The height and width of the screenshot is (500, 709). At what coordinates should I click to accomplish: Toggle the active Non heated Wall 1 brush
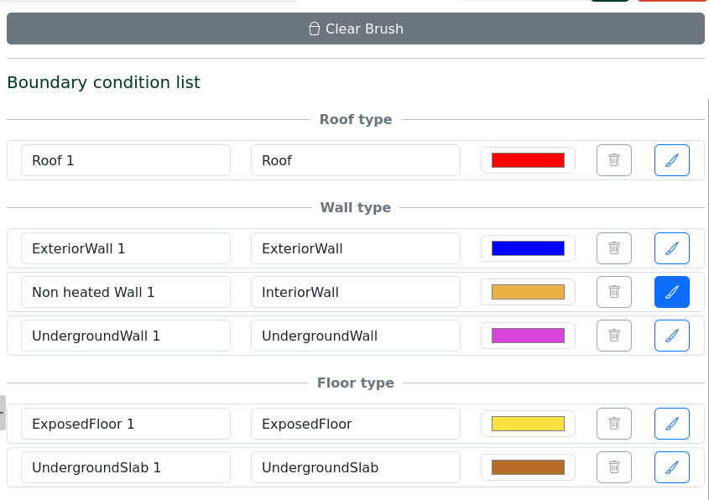click(x=671, y=292)
